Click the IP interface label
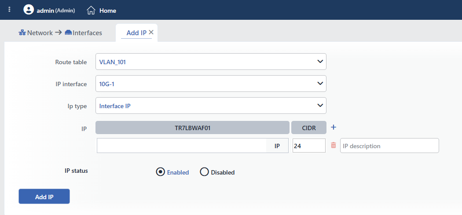Viewport: 462px width, 215px height. coord(71,84)
